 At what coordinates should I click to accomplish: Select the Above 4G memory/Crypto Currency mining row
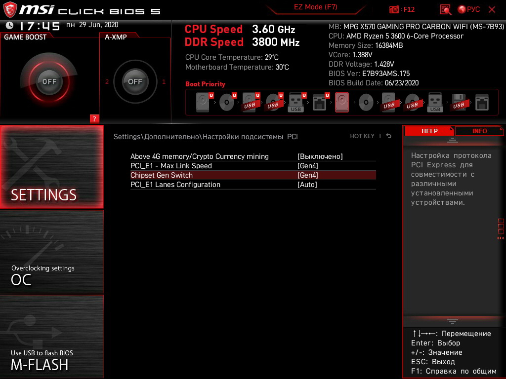pyautogui.click(x=253, y=156)
